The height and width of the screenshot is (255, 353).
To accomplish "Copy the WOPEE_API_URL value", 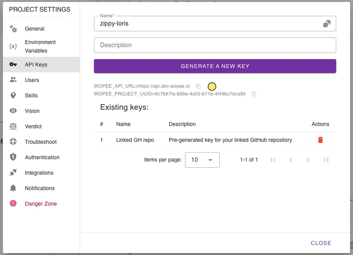I will [198, 86].
